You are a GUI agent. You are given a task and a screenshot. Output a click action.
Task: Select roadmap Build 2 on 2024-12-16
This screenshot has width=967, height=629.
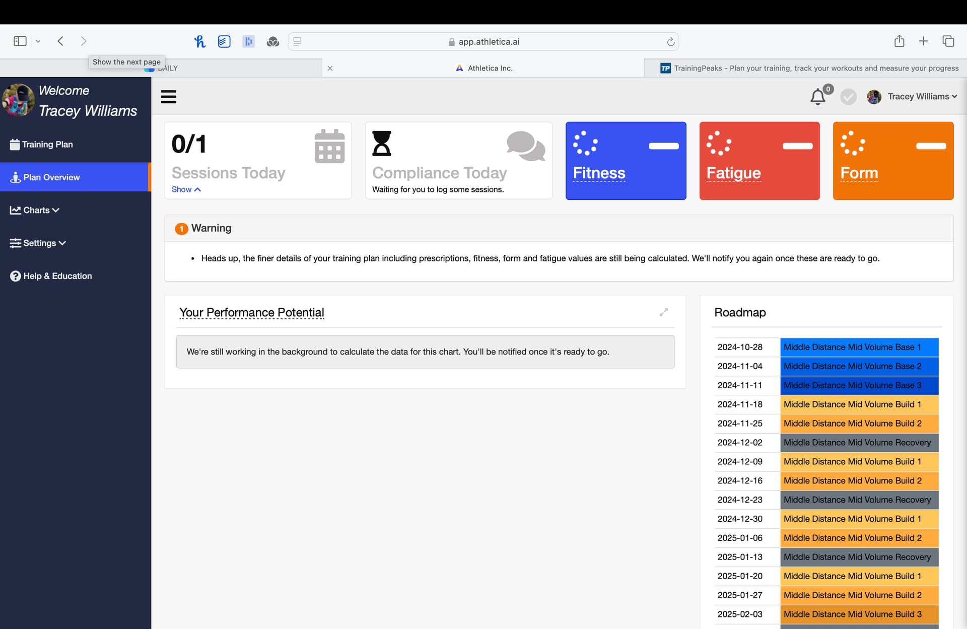pyautogui.click(x=826, y=481)
